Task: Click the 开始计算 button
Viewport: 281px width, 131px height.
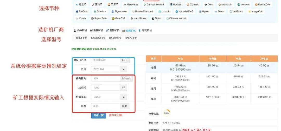Action: click(99, 115)
